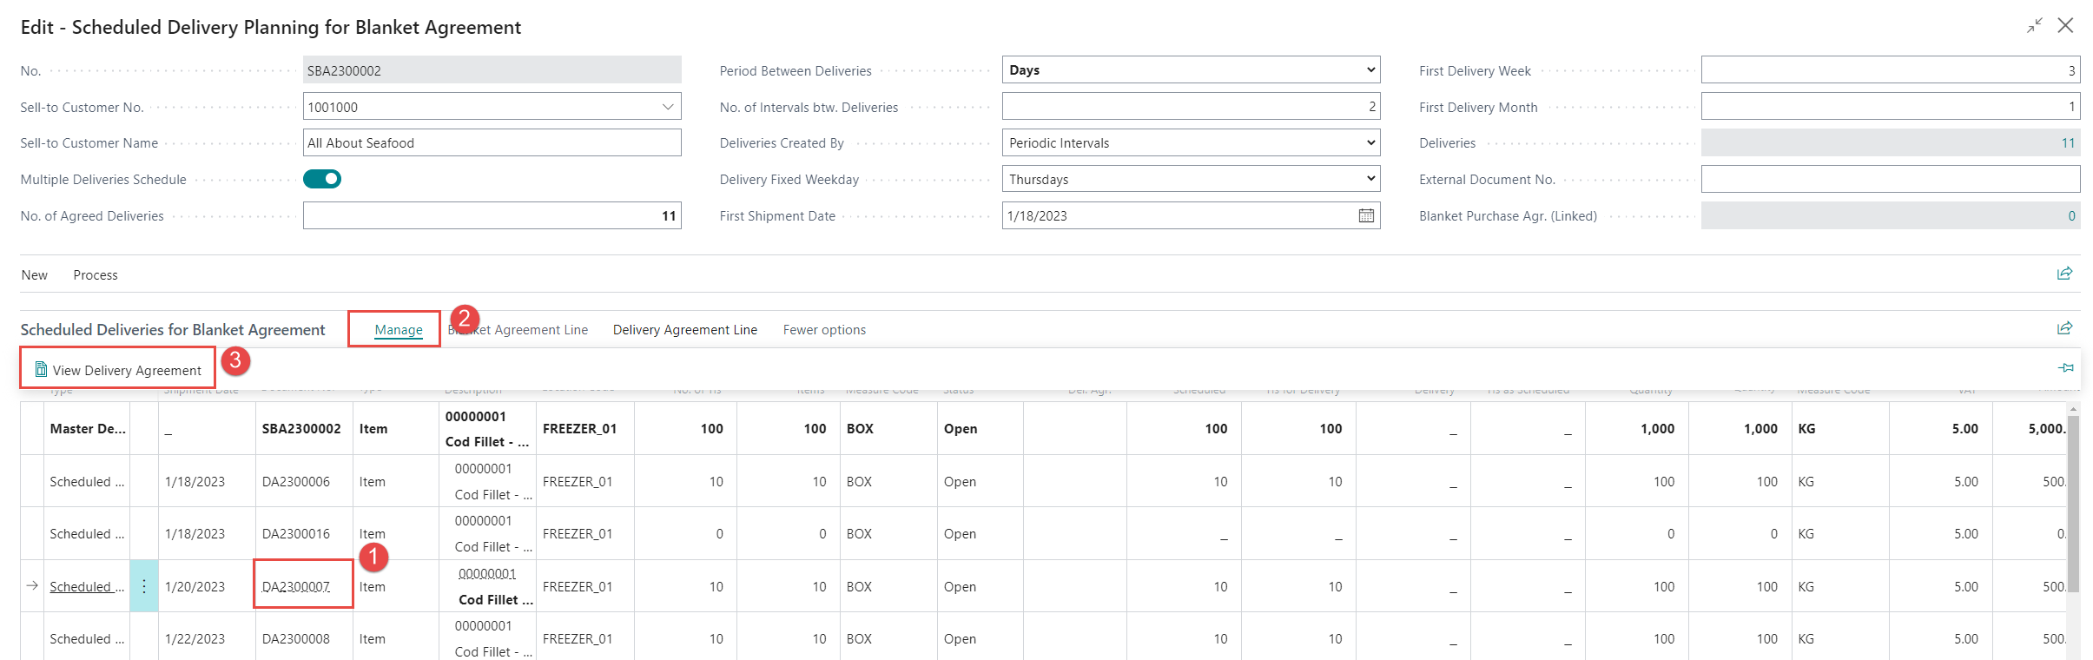Click the document icon of View Delivery Agreement
Image resolution: width=2093 pixels, height=660 pixels.
tap(41, 370)
